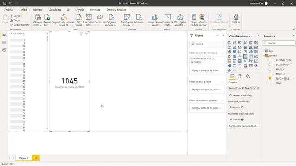Image resolution: width=296 pixels, height=166 pixels.
Task: Open Libro de Excel data source
Action: coord(47,20)
